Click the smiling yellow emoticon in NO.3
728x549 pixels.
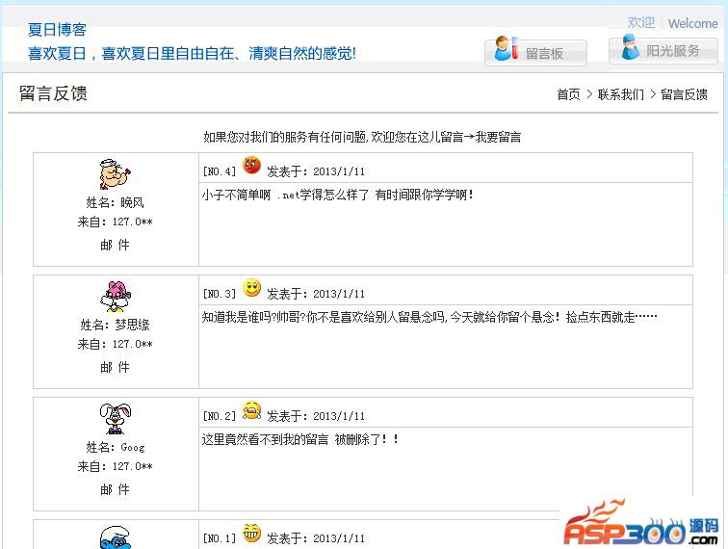(251, 288)
